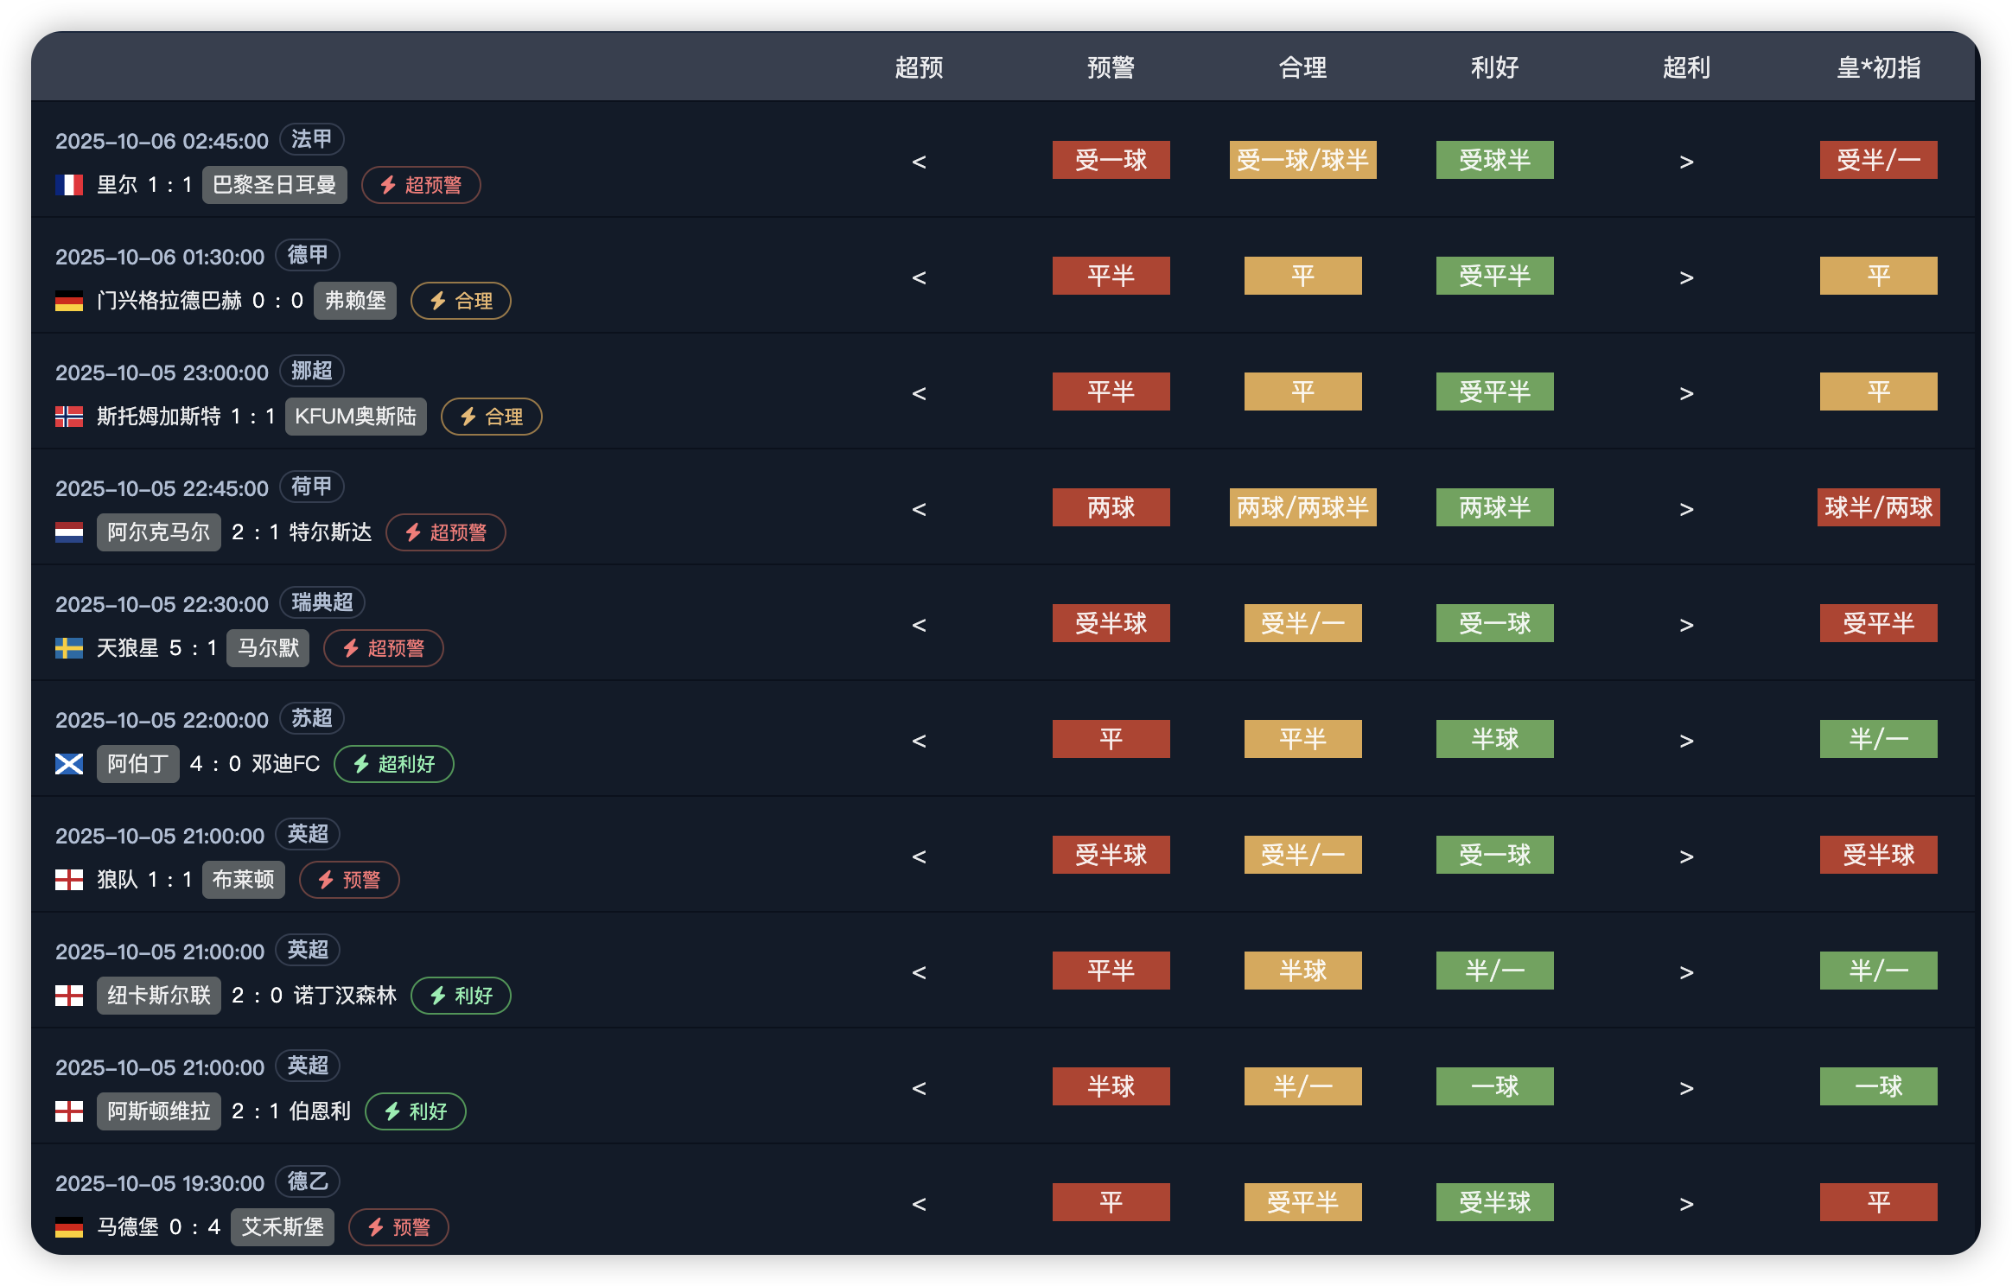Viewport: 2012px width, 1286px height.
Task: Click the > arrow in 马德堡 row
Action: (x=1686, y=1204)
